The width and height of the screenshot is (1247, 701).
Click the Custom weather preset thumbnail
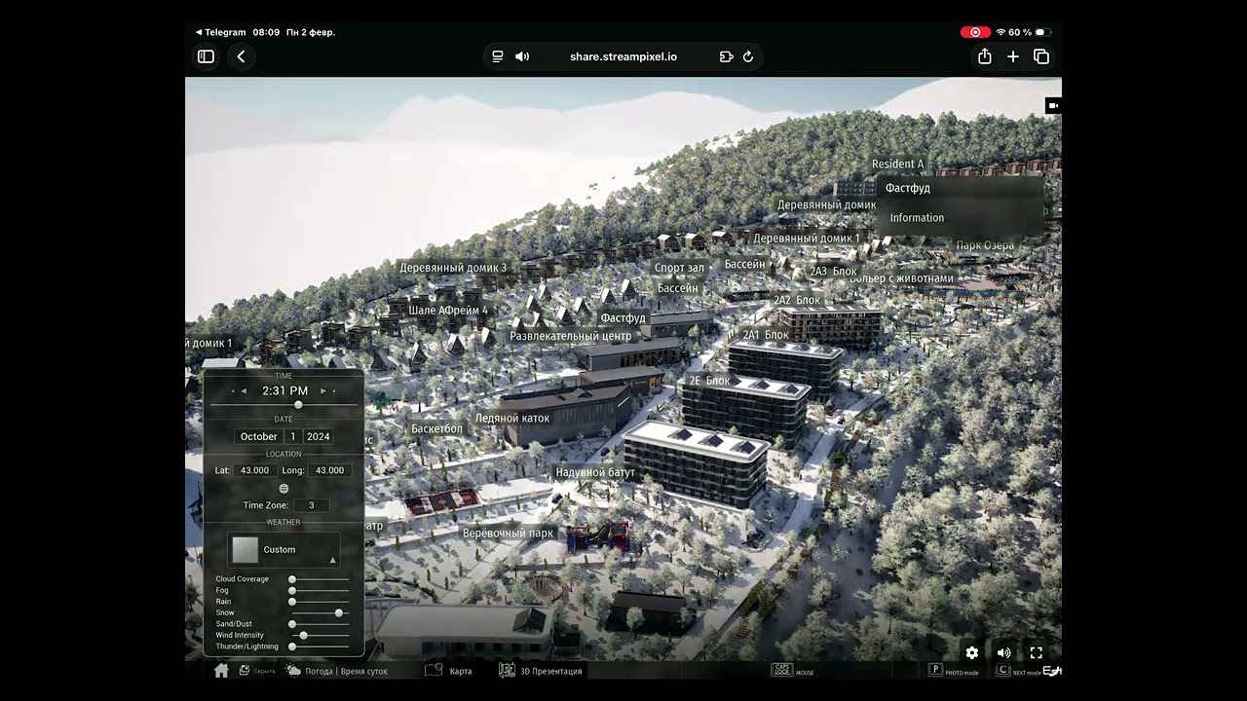point(246,550)
